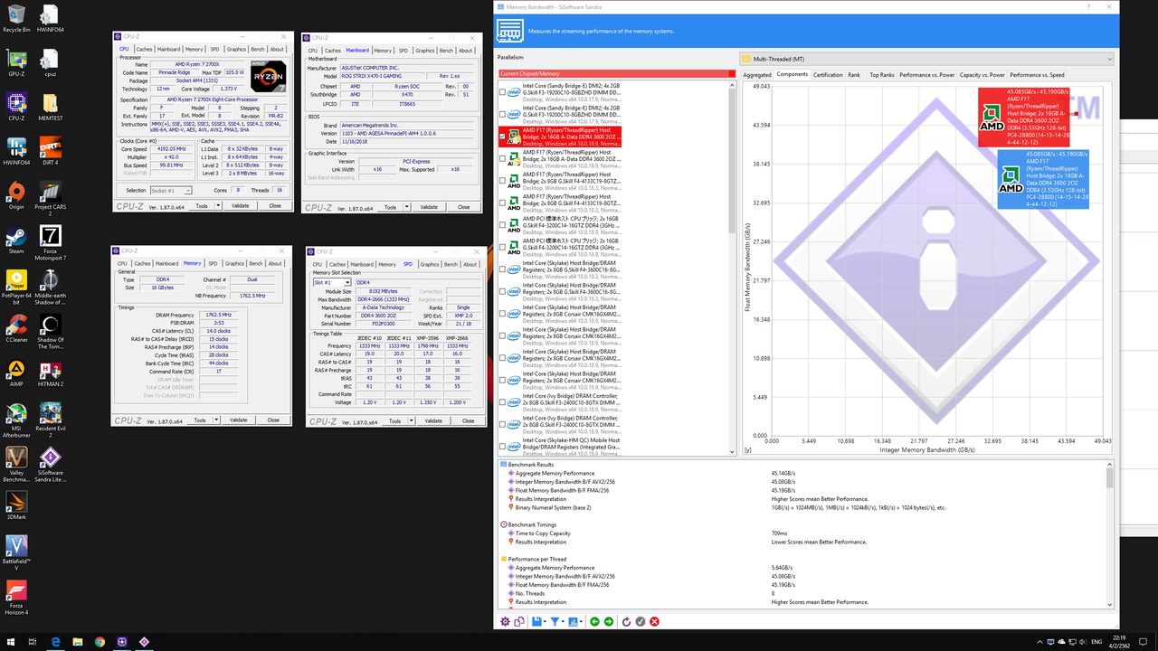Viewport: 1158px width, 651px height.
Task: Open the MSI Afterburner desktop icon
Action: click(16, 421)
